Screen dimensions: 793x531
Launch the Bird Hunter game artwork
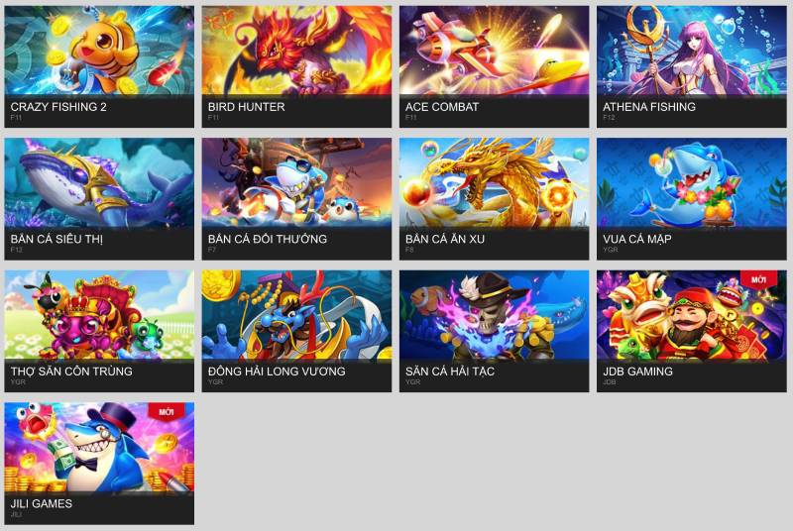point(296,50)
